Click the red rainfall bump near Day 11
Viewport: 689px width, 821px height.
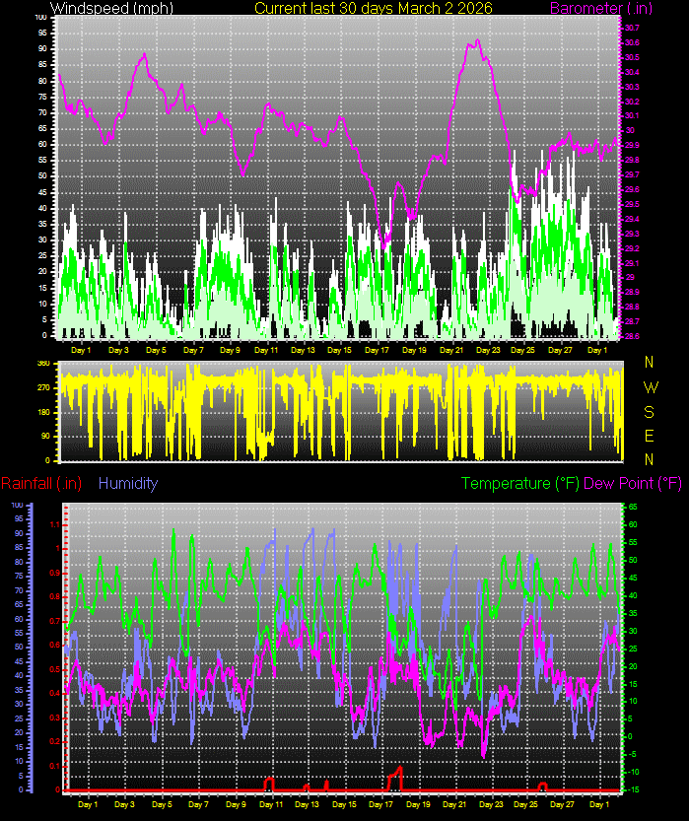(x=269, y=781)
